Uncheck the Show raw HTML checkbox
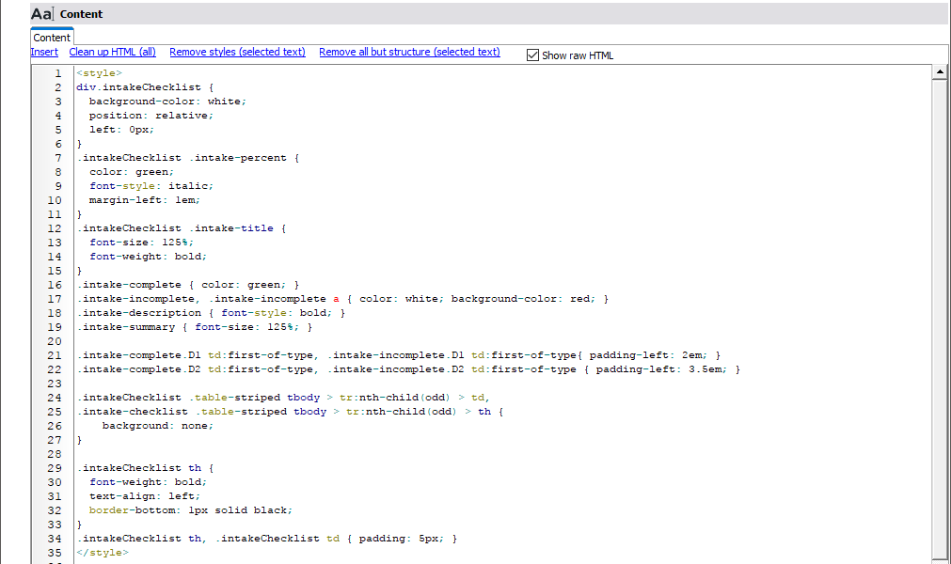The image size is (951, 564). point(532,55)
